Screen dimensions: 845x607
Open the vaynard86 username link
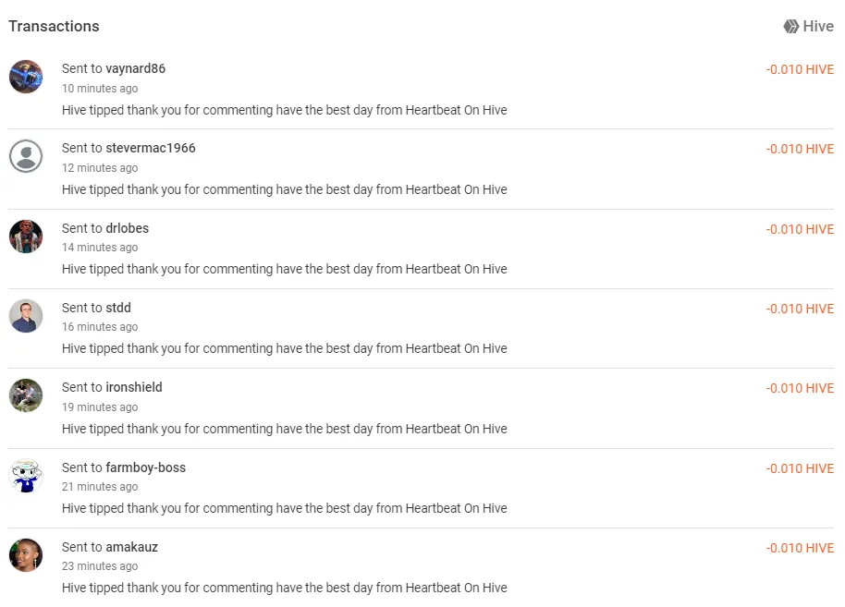point(136,69)
